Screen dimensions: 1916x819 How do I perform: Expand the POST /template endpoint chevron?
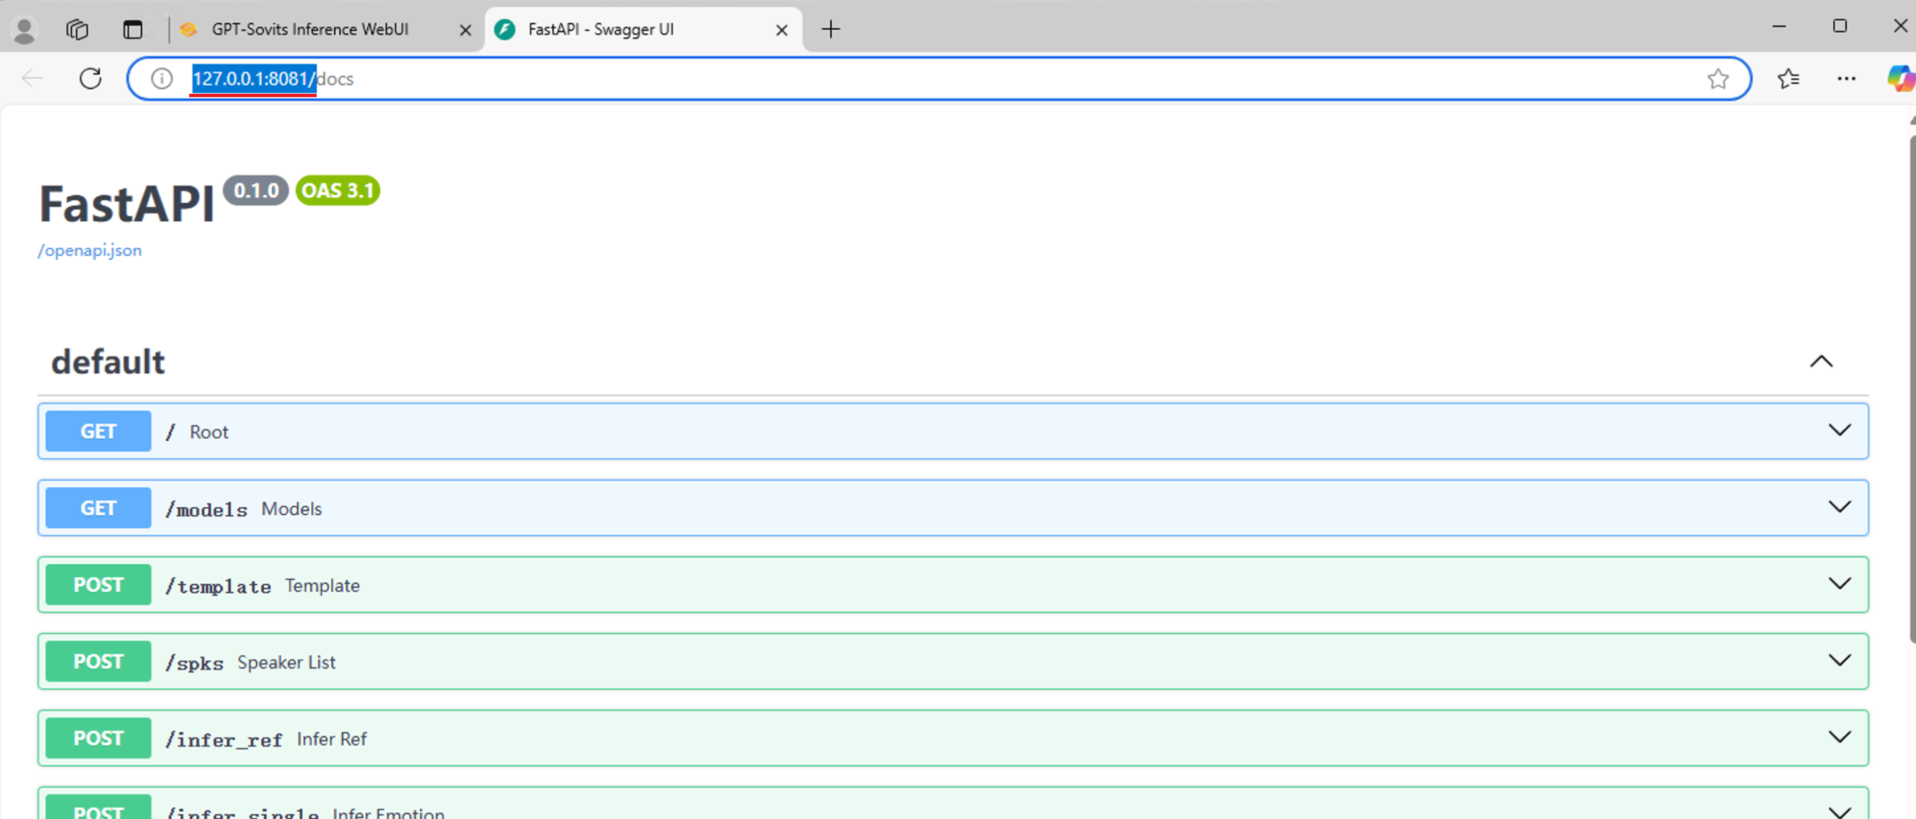tap(1839, 584)
